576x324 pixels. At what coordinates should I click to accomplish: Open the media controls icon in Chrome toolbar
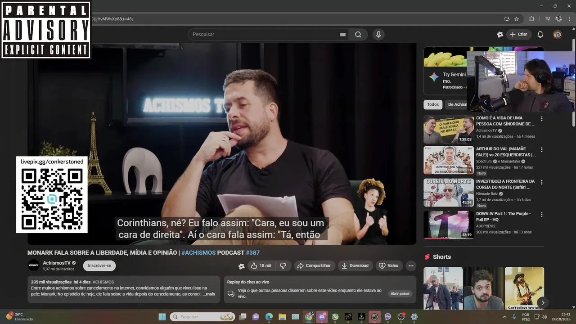pos(548,19)
